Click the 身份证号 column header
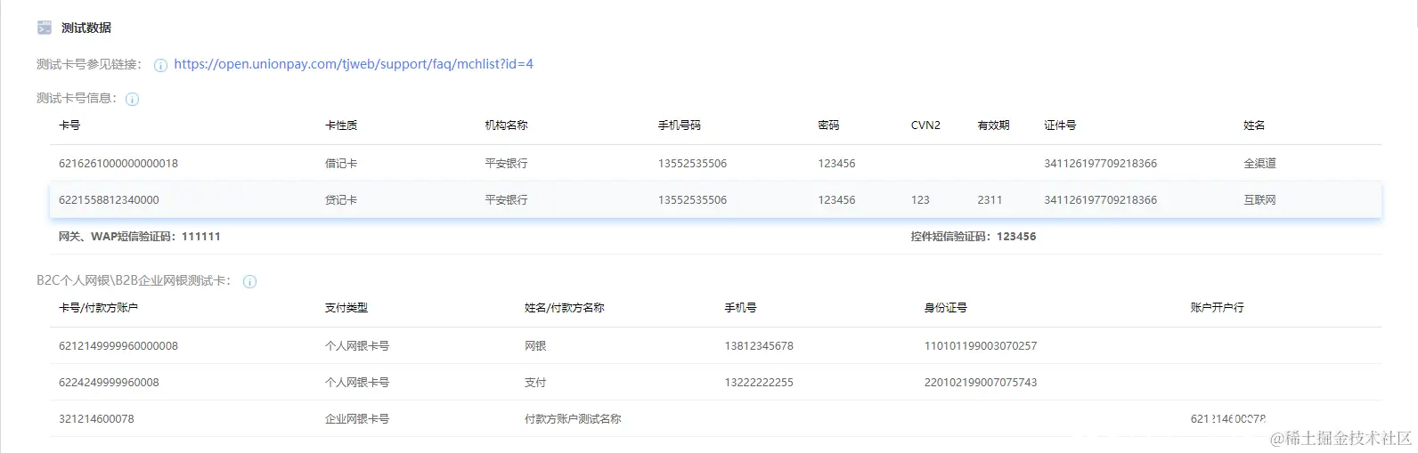The height and width of the screenshot is (453, 1418). point(946,308)
